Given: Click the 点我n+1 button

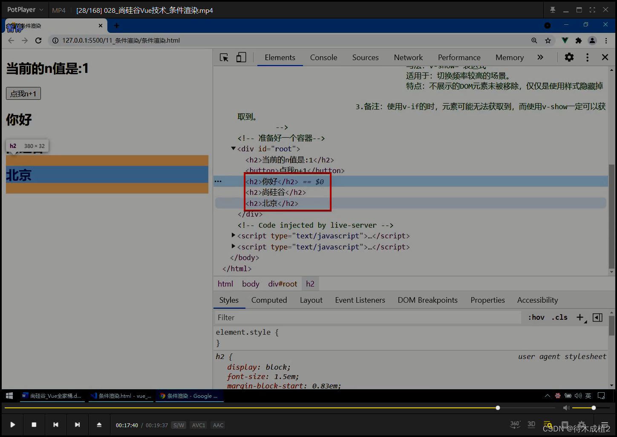Looking at the screenshot, I should [23, 93].
